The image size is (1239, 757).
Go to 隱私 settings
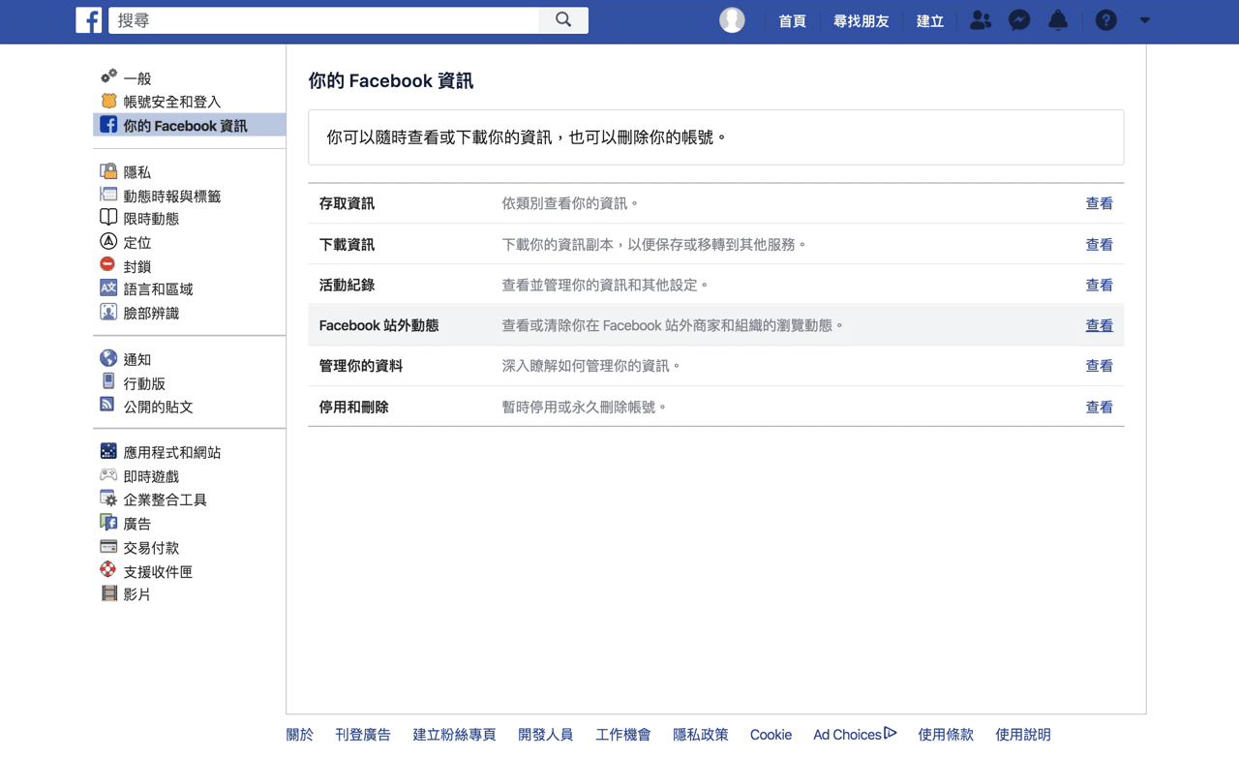tap(137, 172)
